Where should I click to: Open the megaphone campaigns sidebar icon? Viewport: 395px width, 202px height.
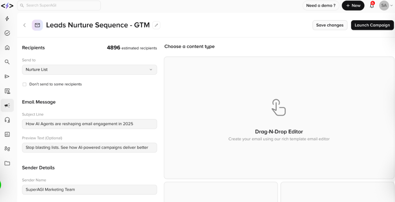(x=7, y=106)
